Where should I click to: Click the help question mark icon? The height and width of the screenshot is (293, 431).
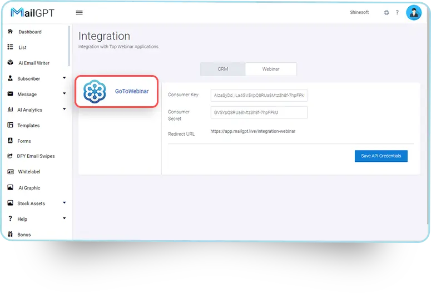(x=397, y=13)
